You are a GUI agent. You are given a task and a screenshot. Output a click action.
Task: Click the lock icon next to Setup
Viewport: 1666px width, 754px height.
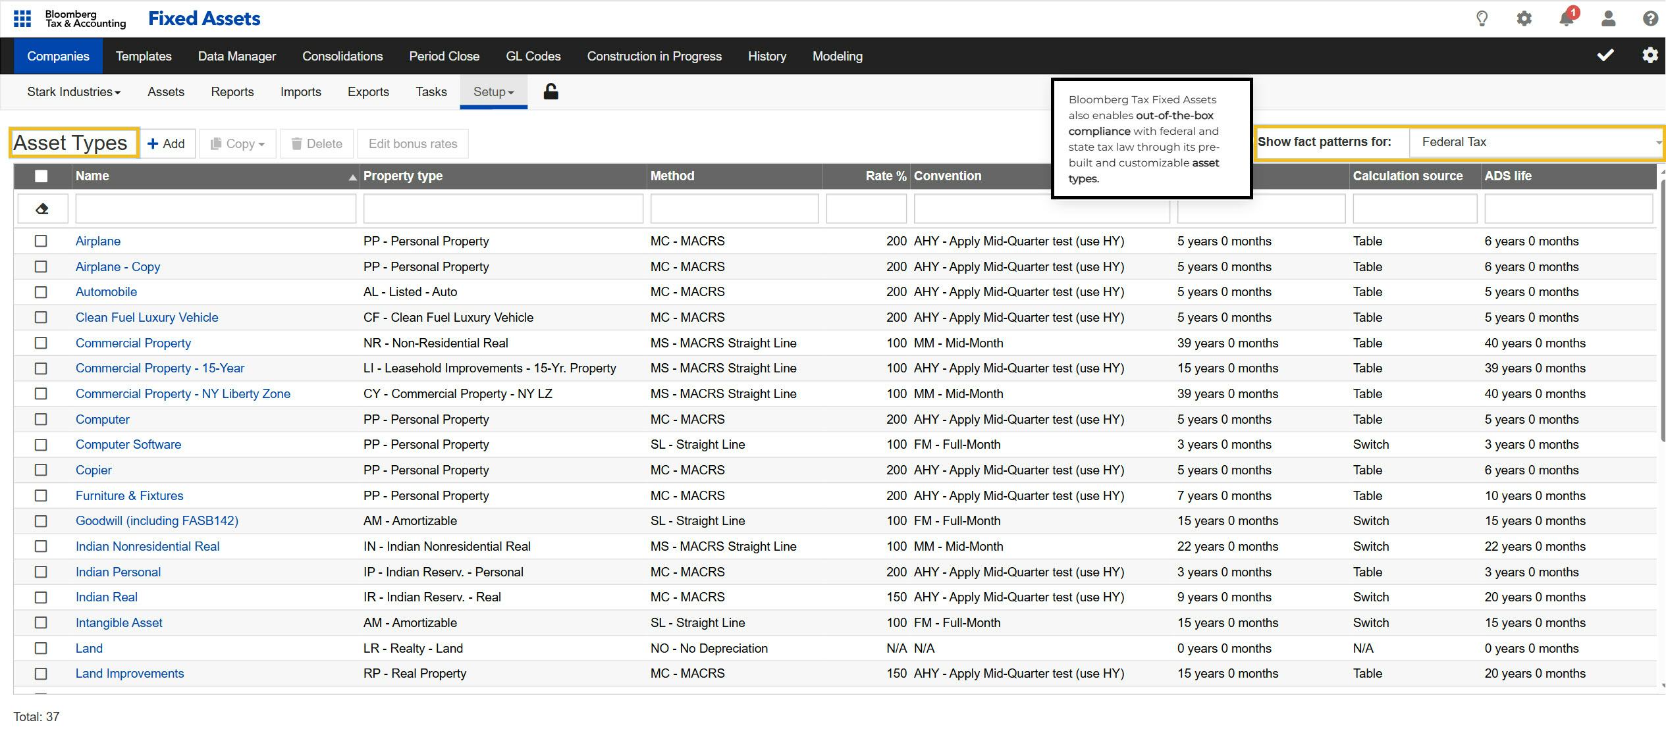click(550, 91)
